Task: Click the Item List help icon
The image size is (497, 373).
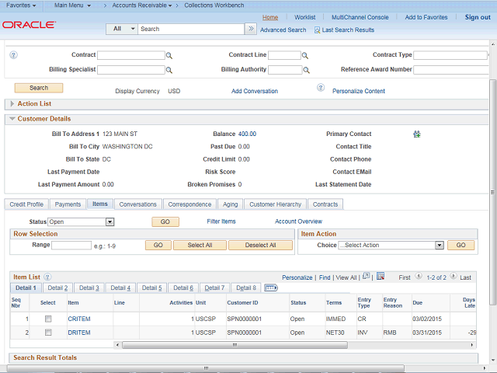Action: coord(47,277)
